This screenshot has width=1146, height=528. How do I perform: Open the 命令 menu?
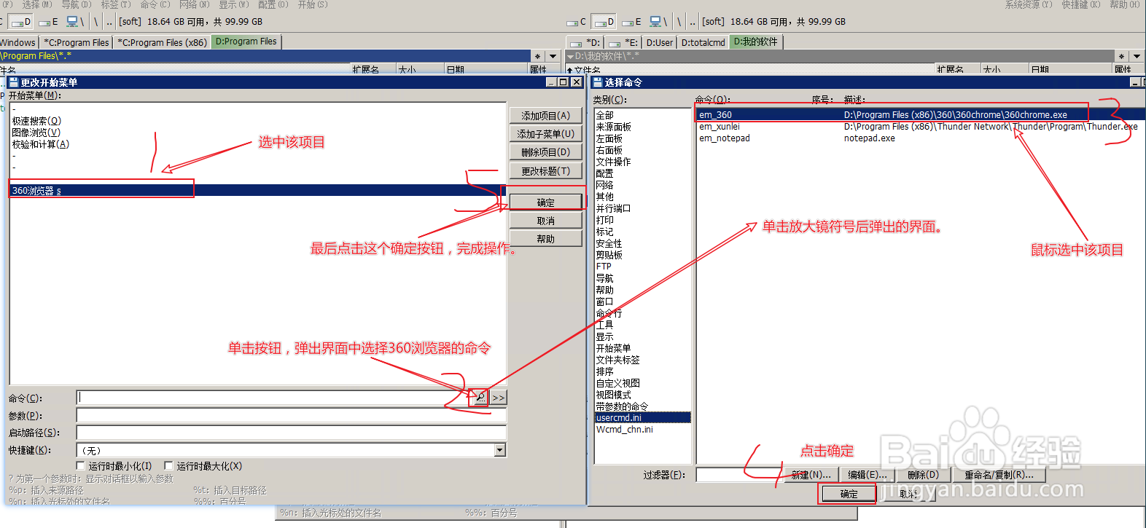pyautogui.click(x=155, y=4)
